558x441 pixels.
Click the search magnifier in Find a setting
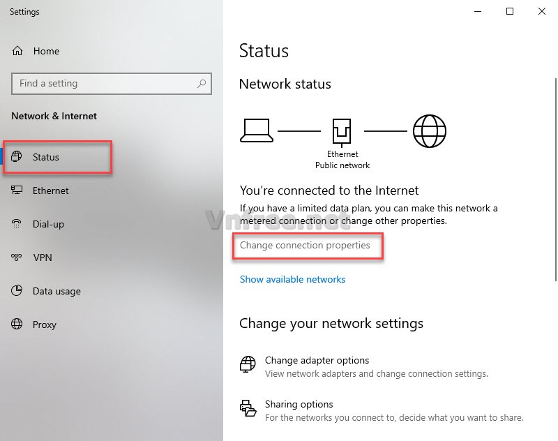[200, 83]
